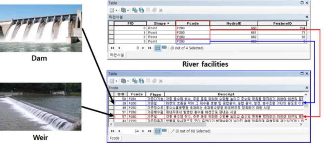The image size is (324, 146).
Task: Click Zoom To Selected icon in Fcode table
Action: click(x=154, y=81)
